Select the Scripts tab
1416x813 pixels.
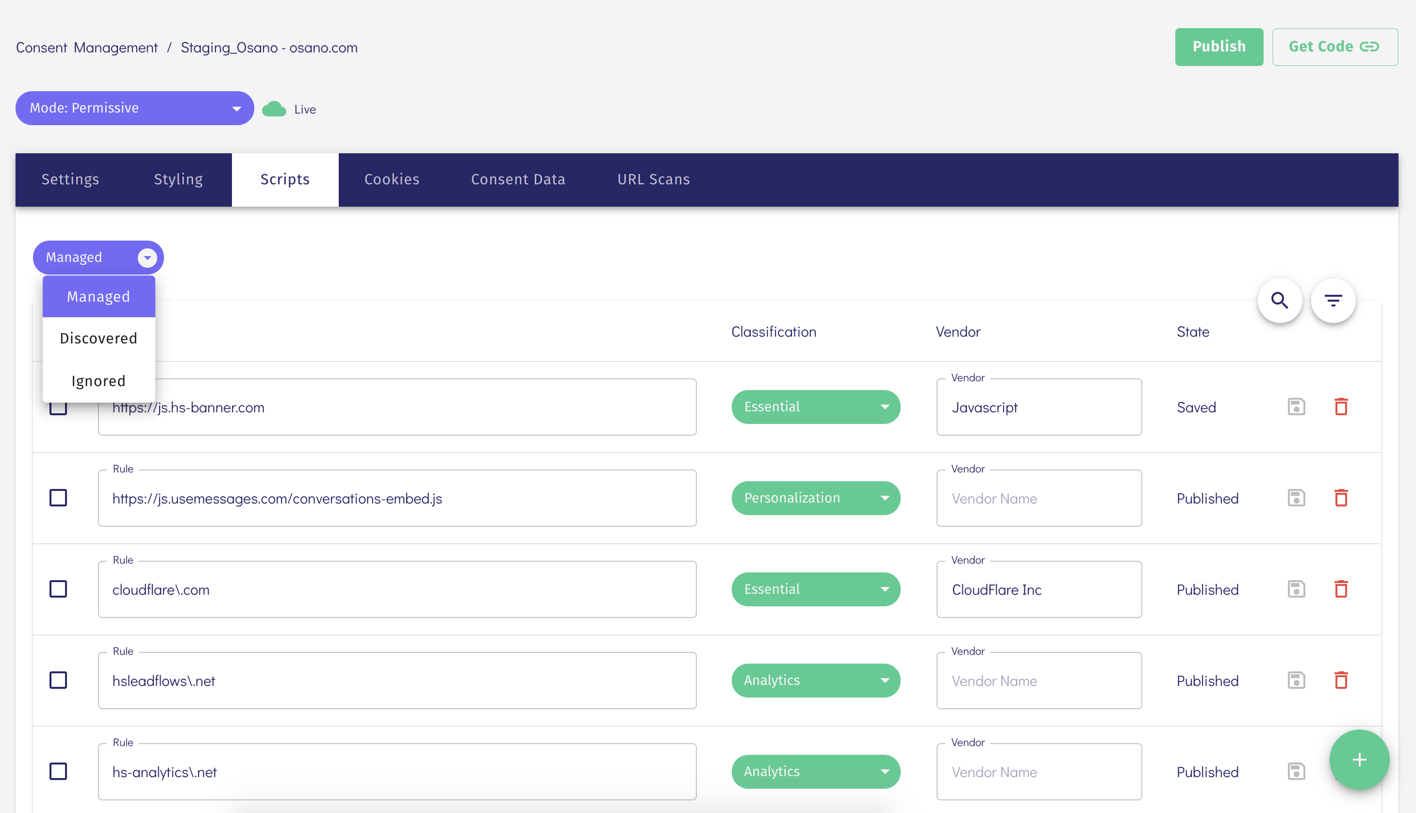(x=285, y=179)
